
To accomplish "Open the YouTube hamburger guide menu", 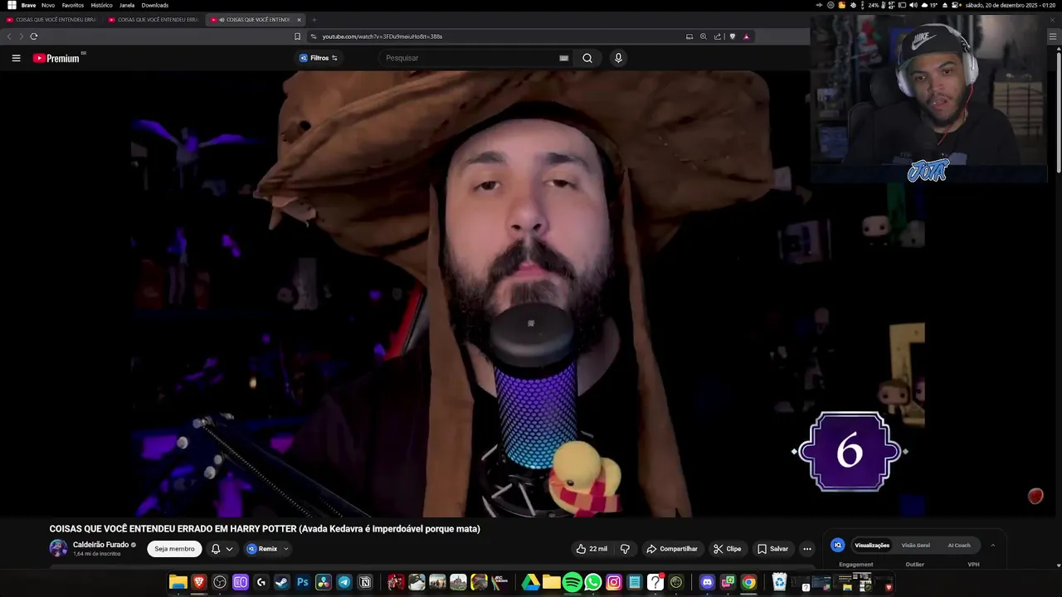I will click(x=16, y=58).
